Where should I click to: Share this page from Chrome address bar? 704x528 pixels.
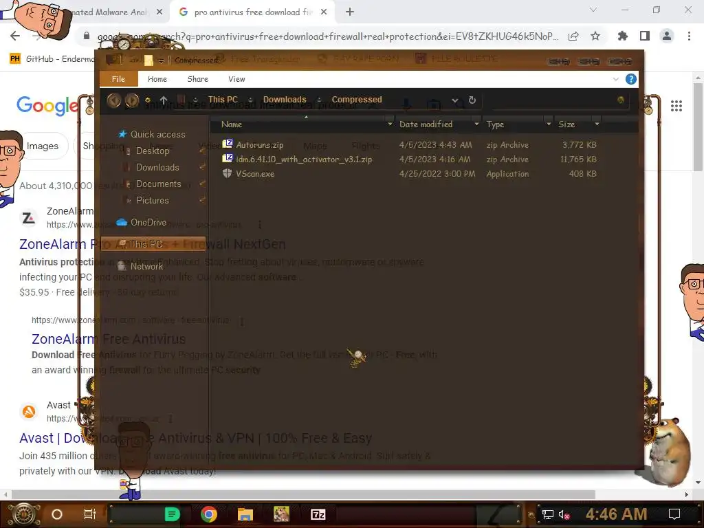tap(573, 36)
